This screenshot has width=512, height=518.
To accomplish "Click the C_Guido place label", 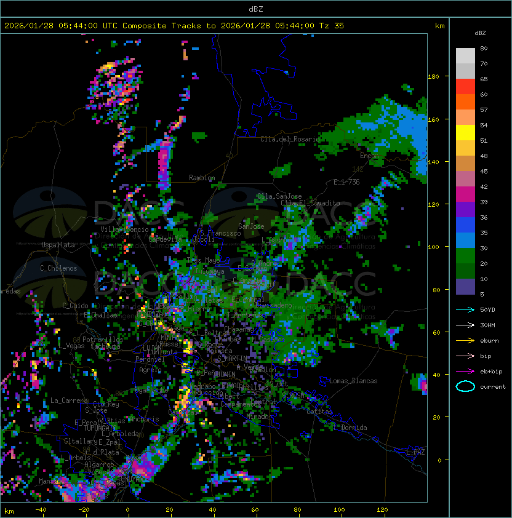I will [x=75, y=306].
